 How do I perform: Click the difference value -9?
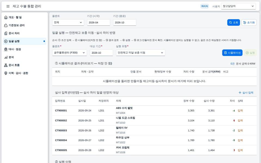[x=234, y=140]
